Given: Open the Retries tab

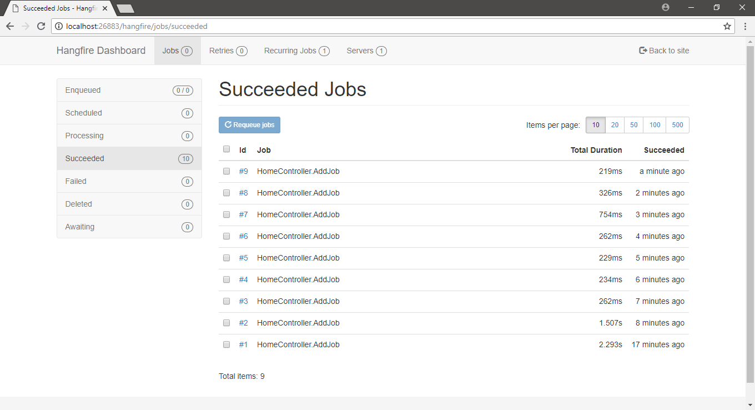Looking at the screenshot, I should tap(228, 51).
